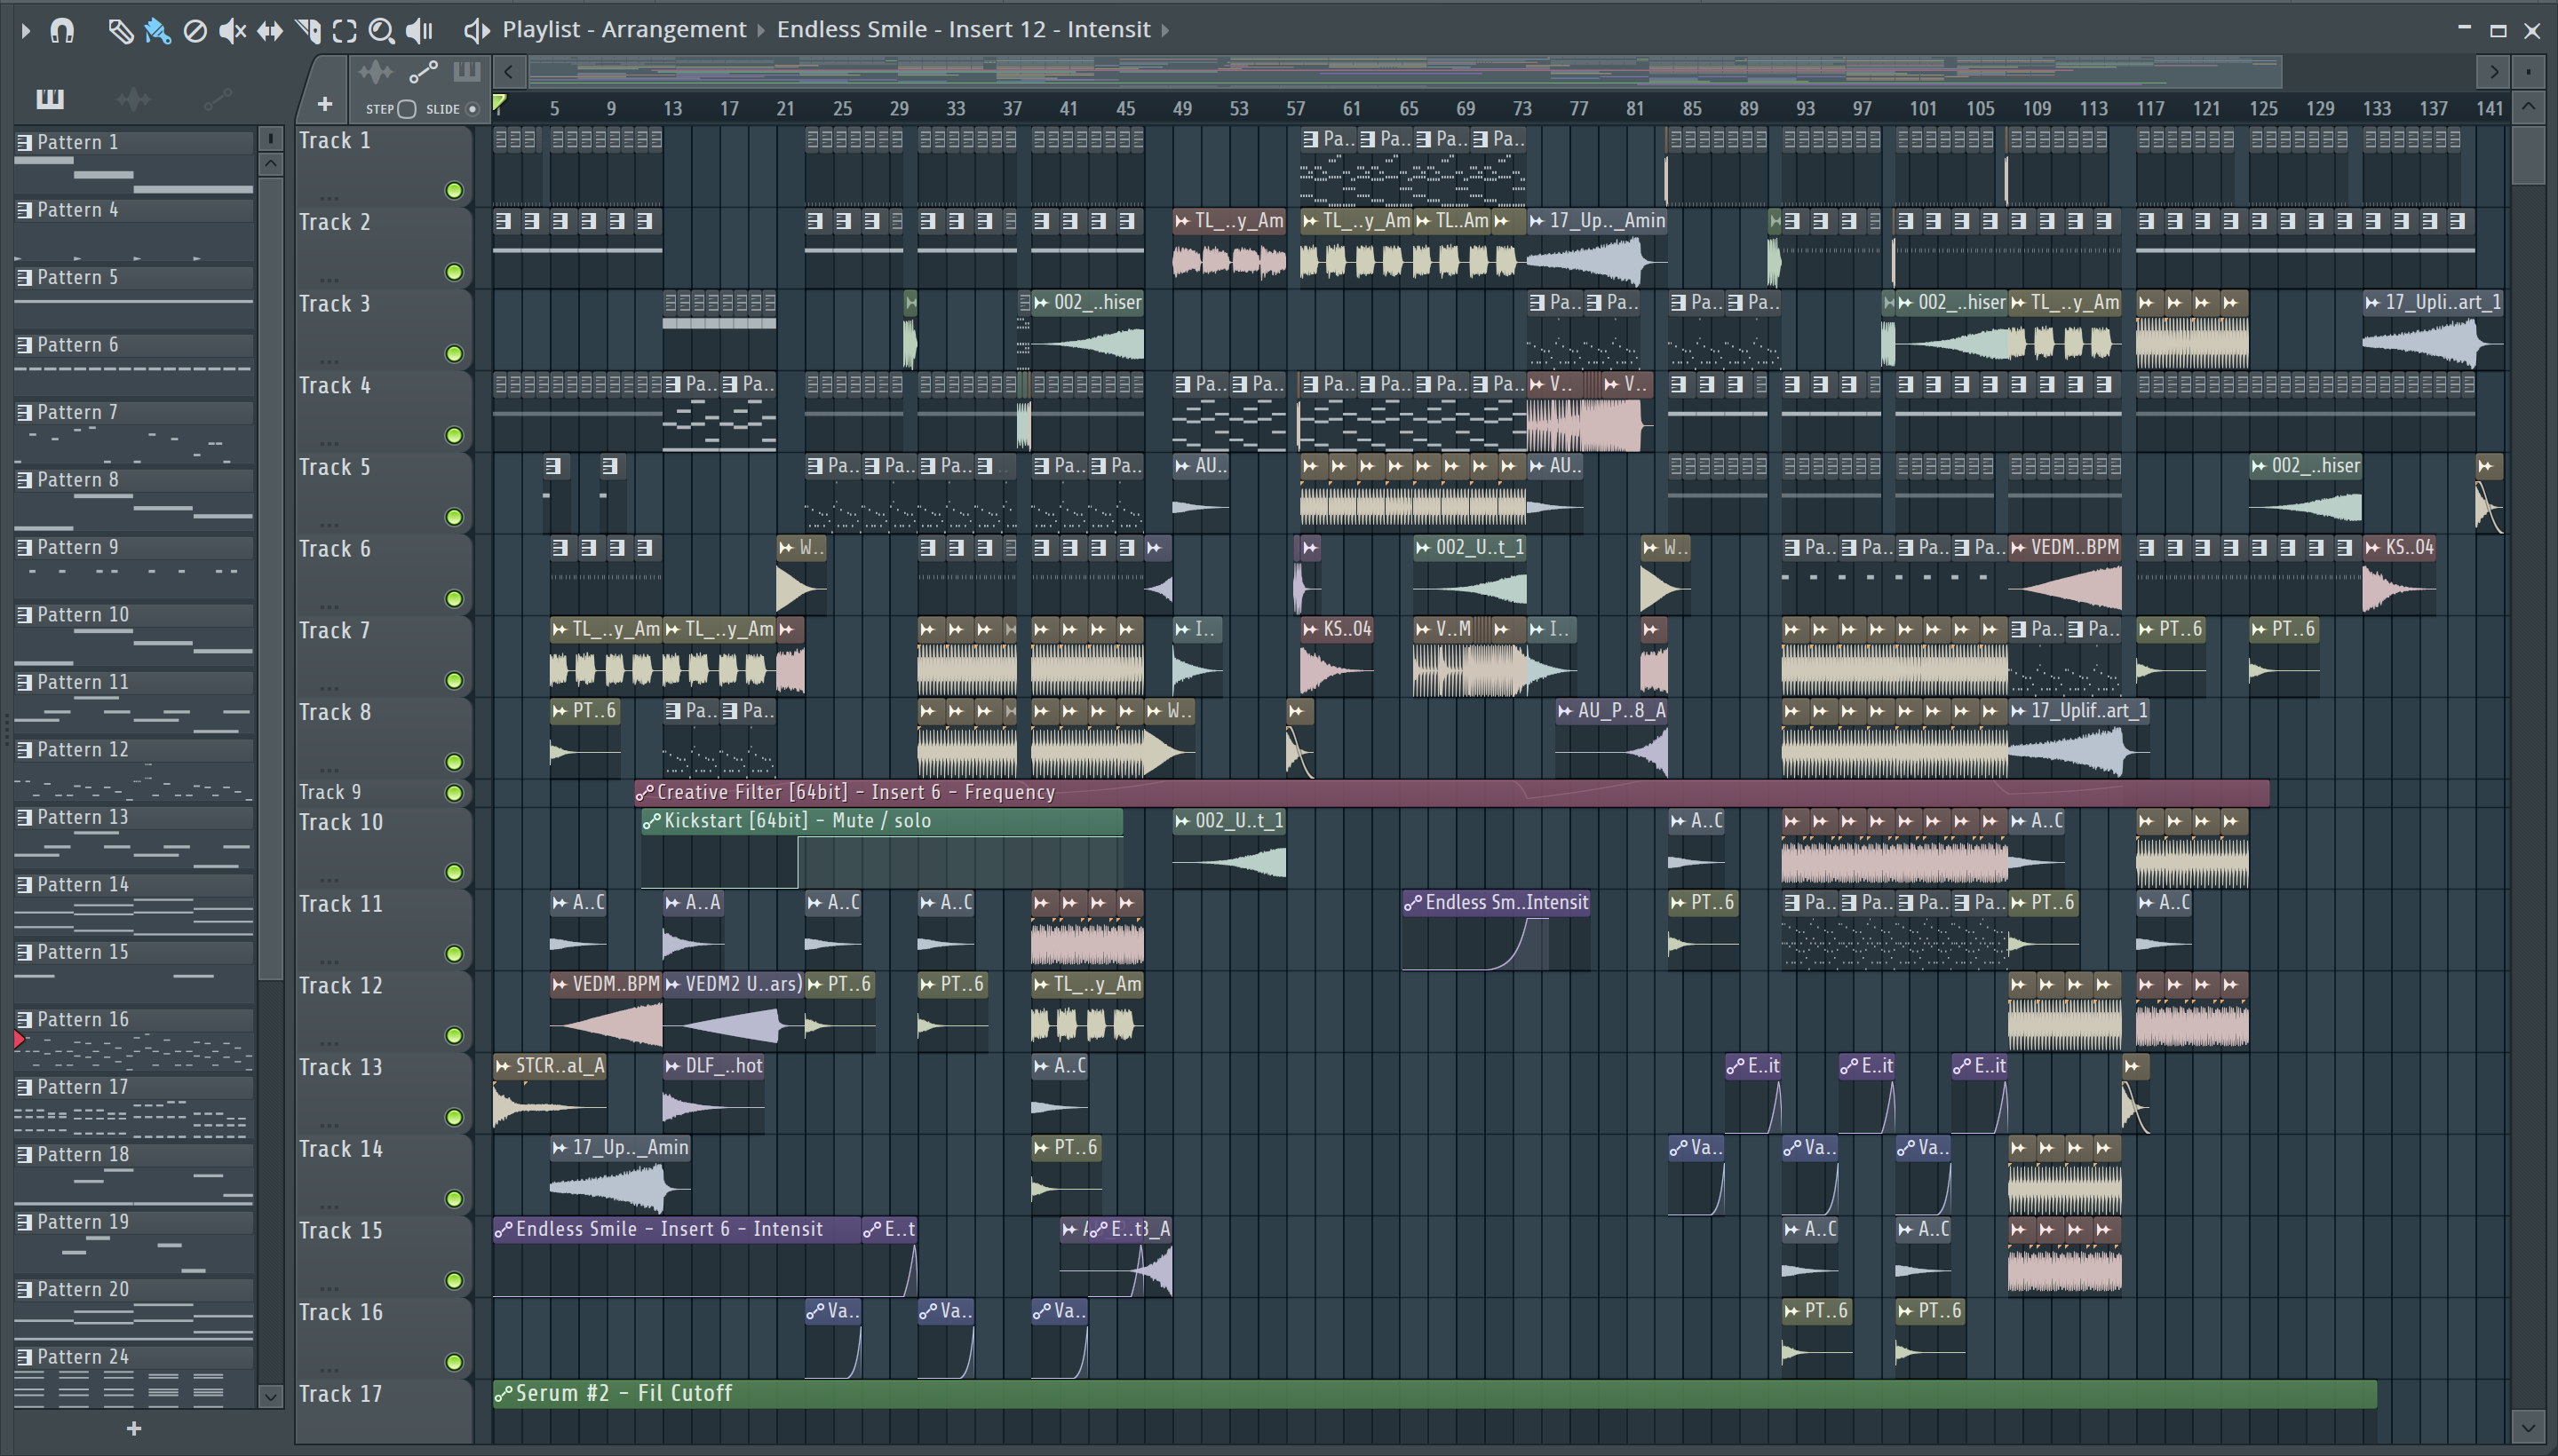This screenshot has width=2558, height=1456.
Task: Focus audio clips in the playlist
Action: pyautogui.click(x=376, y=72)
